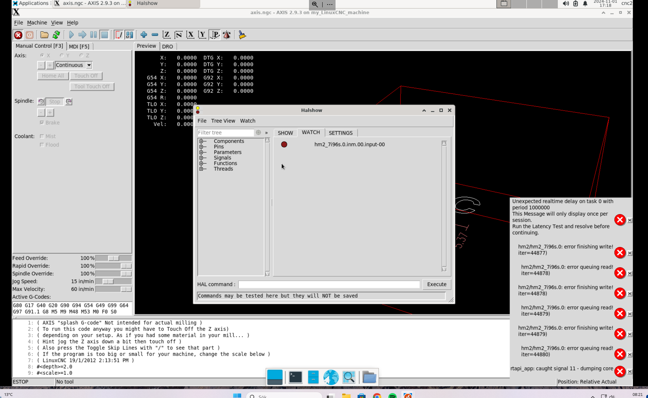Click the HAL command input field
The width and height of the screenshot is (648, 398).
pyautogui.click(x=329, y=285)
